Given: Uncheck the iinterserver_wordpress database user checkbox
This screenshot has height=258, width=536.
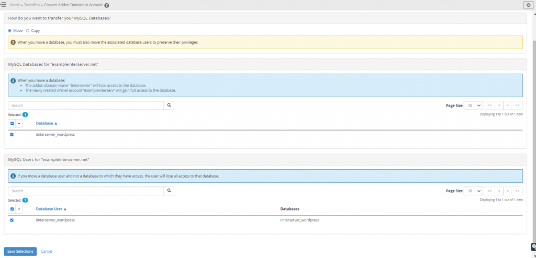Looking at the screenshot, I should (x=12, y=220).
